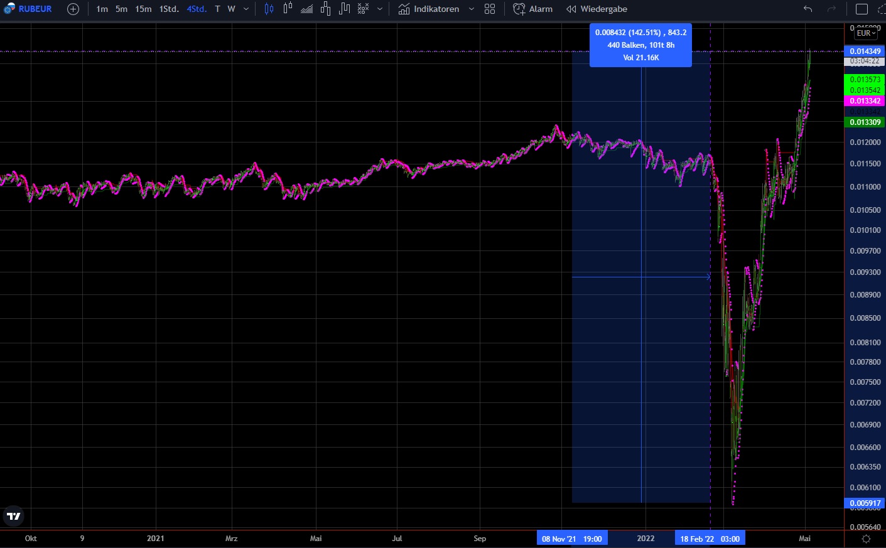Screen dimensions: 886x548
Task: Add a symbol to compare with plus icon
Action: 73,9
